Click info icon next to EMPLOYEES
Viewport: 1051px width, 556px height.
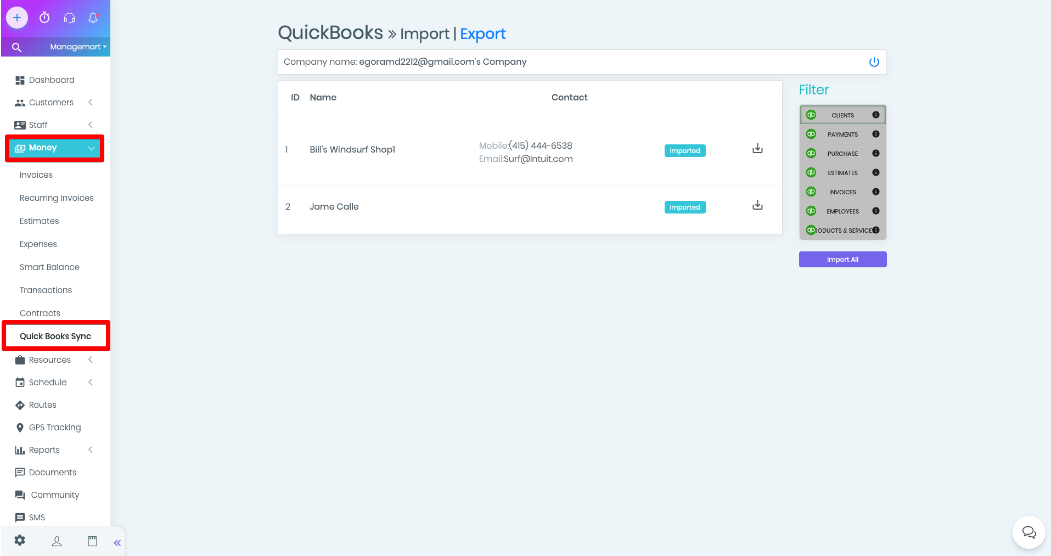(x=876, y=211)
